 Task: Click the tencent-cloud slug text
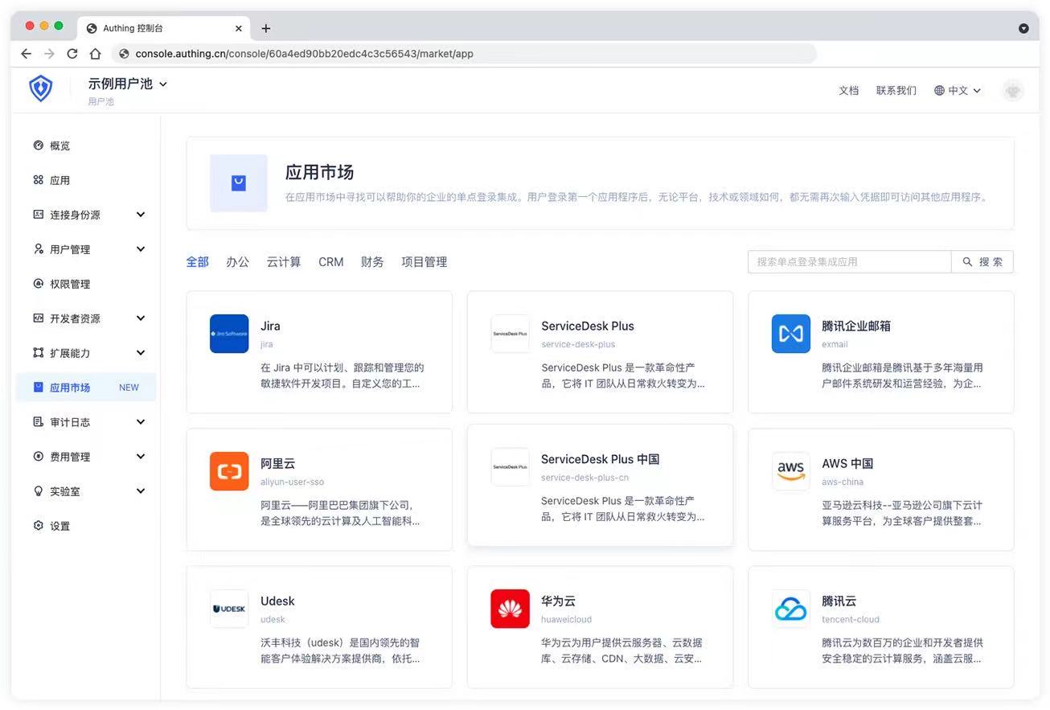point(851,620)
